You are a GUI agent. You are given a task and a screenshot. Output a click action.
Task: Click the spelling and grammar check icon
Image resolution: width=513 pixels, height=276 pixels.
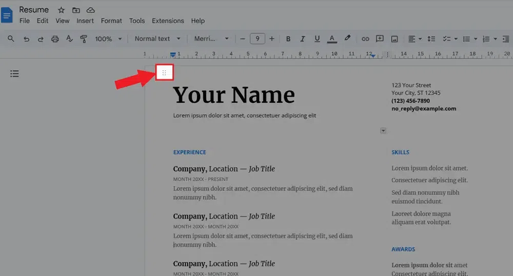click(x=69, y=39)
